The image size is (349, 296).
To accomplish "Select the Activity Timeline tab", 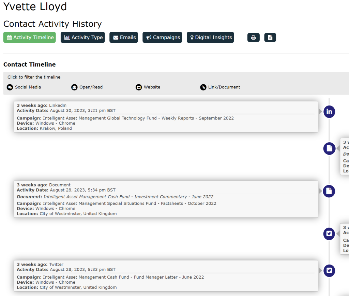I will click(30, 38).
